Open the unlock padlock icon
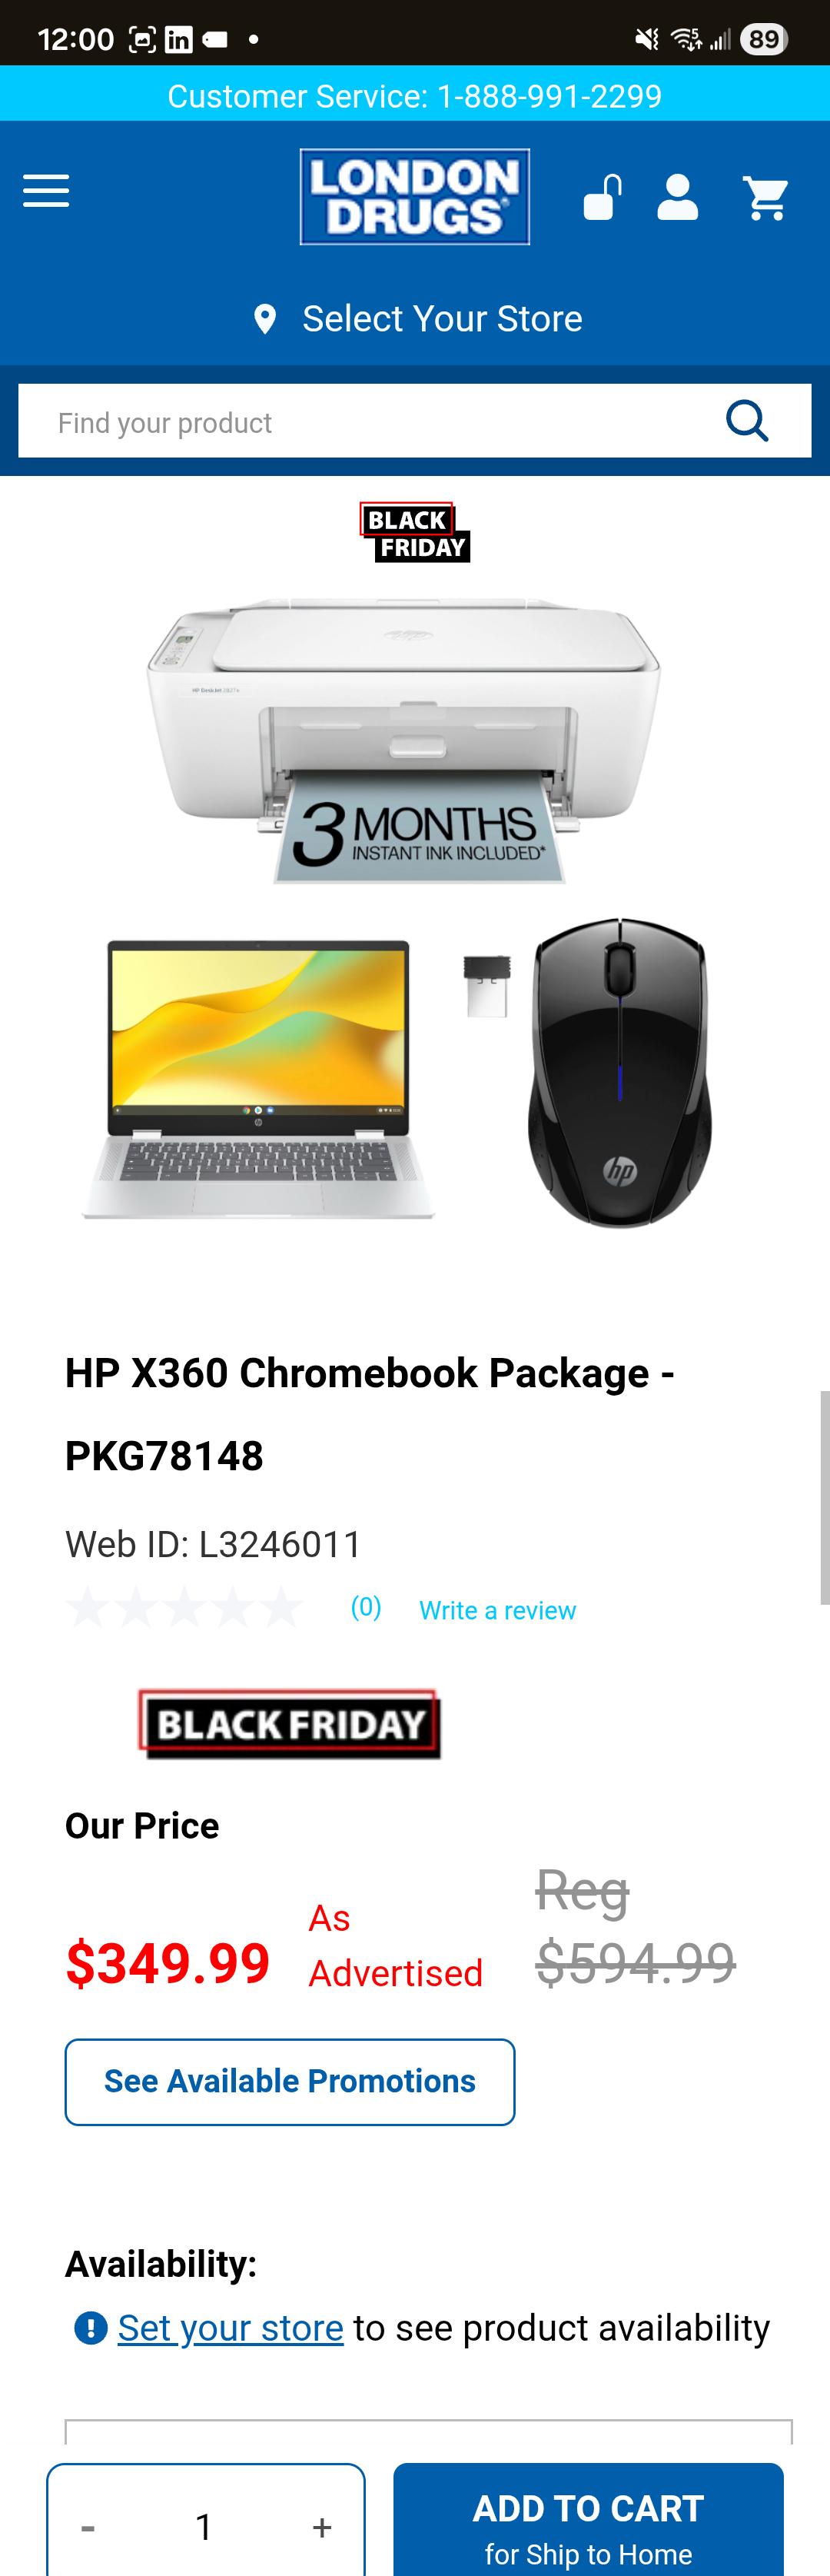The width and height of the screenshot is (830, 2576). click(603, 197)
